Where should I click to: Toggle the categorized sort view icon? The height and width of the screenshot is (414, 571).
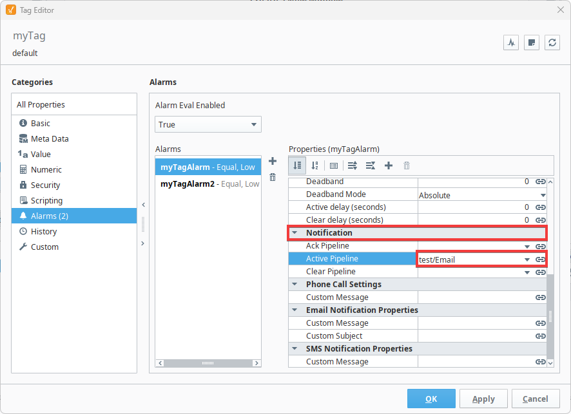(x=297, y=165)
